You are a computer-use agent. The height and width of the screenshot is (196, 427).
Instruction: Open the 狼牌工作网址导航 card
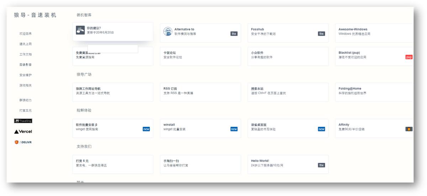(113, 92)
